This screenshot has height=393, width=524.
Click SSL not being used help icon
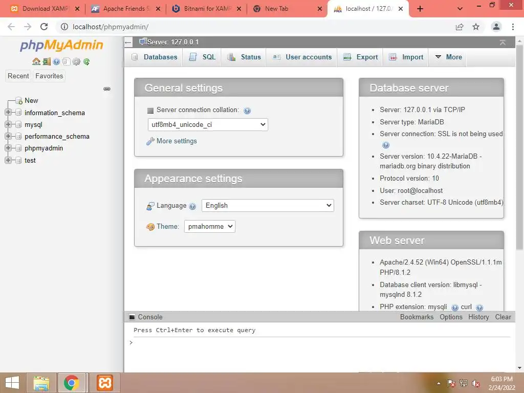pos(386,145)
